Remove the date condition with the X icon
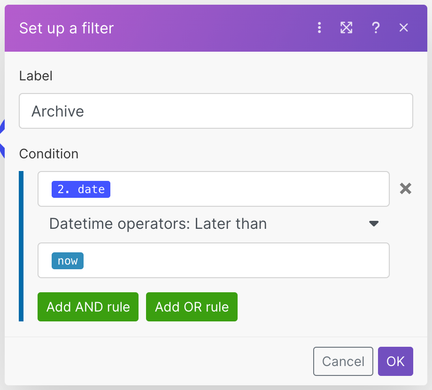 pos(405,189)
